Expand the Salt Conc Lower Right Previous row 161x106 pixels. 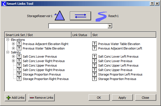point(13,61)
